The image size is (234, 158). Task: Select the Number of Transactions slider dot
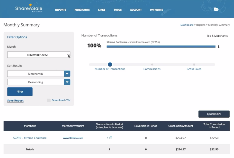tap(110, 65)
